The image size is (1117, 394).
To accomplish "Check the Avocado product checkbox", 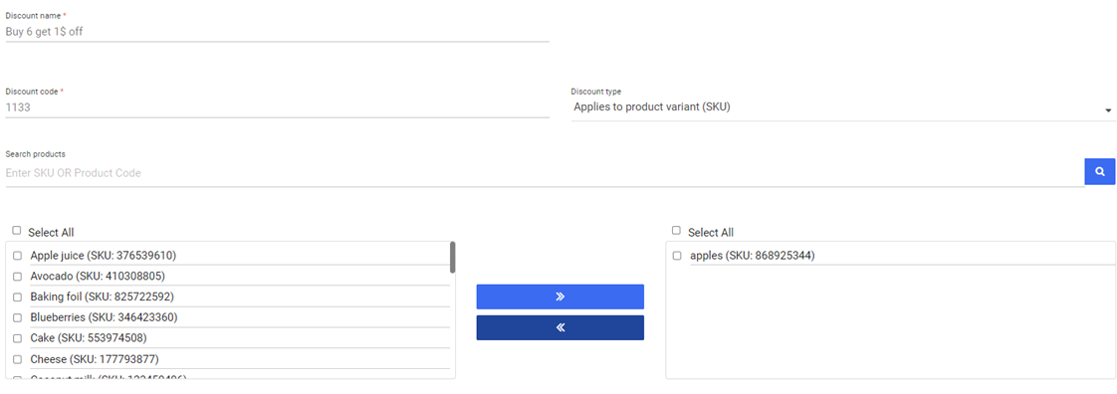I will point(18,277).
